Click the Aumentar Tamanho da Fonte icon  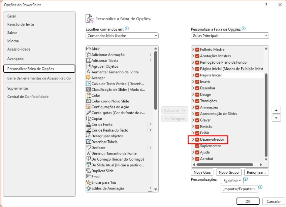(89, 72)
